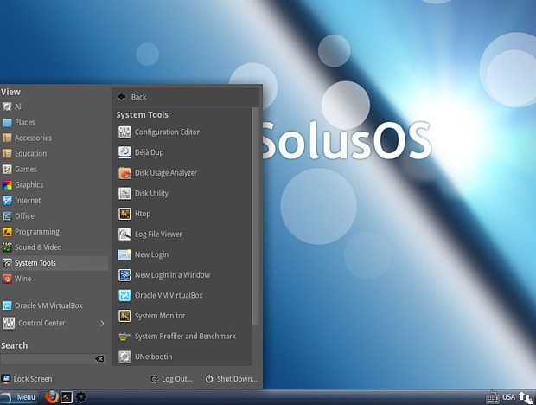Screen dimensions: 536x405
Task: Click the Wine category icon
Action: [7, 279]
